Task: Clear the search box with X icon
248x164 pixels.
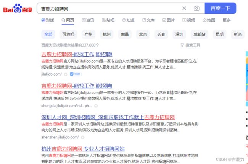Action: [x=184, y=8]
